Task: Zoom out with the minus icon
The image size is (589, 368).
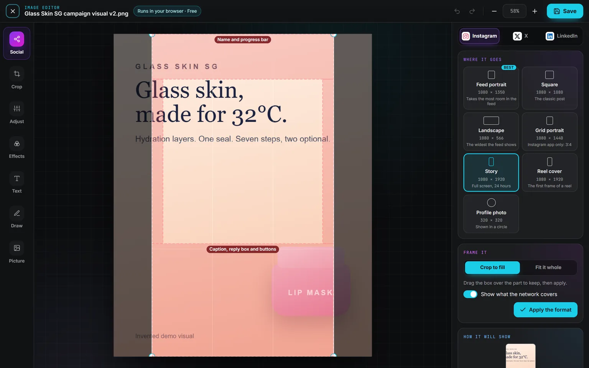Action: [x=494, y=11]
